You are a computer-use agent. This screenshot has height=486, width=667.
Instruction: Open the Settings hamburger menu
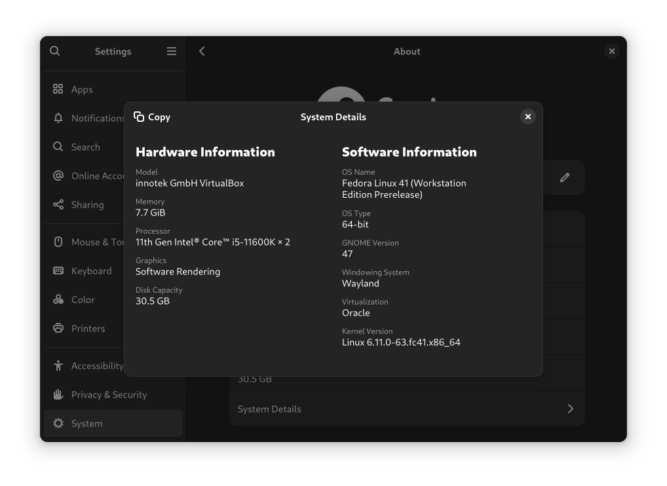coord(172,51)
